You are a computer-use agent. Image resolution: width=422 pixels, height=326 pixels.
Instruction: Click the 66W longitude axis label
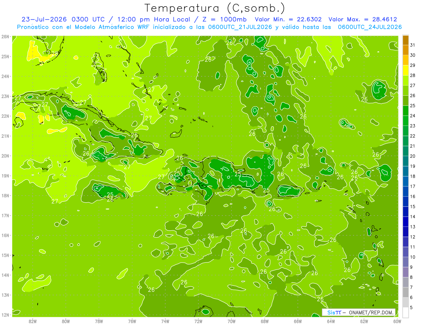[298, 321]
